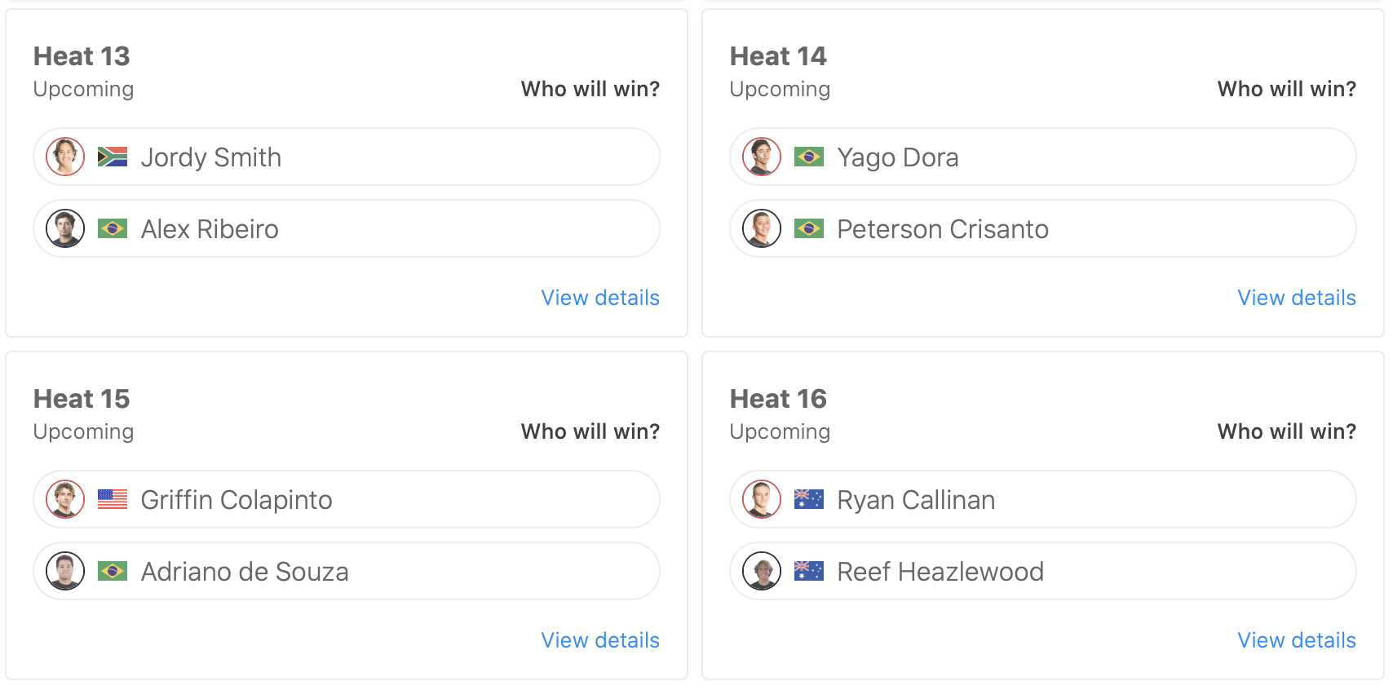
Task: View details of Heat 15
Action: (600, 640)
